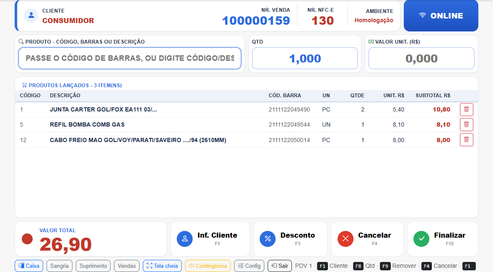This screenshot has height=272, width=493.
Task: Finalize the sale with Finalizar
Action: pyautogui.click(x=443, y=238)
